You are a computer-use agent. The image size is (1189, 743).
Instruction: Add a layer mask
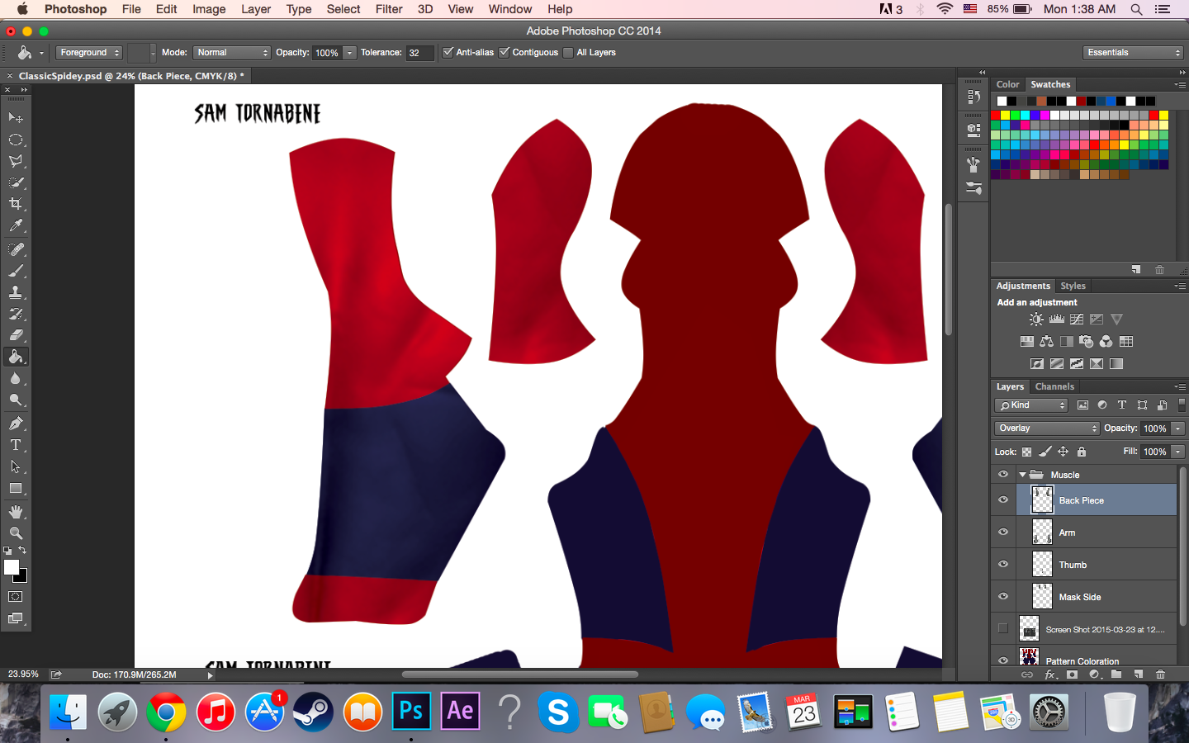(x=1072, y=674)
